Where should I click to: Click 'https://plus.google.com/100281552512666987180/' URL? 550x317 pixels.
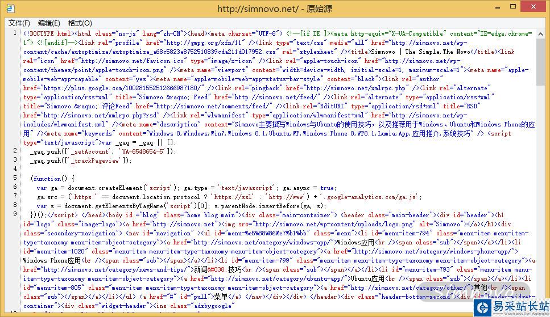[123, 88]
